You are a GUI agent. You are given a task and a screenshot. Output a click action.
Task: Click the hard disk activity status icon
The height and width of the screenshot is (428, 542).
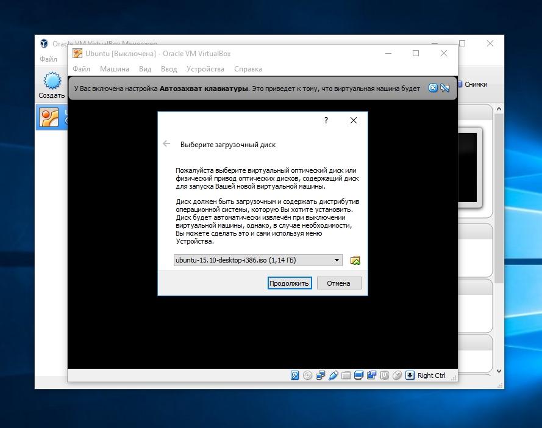tap(294, 375)
